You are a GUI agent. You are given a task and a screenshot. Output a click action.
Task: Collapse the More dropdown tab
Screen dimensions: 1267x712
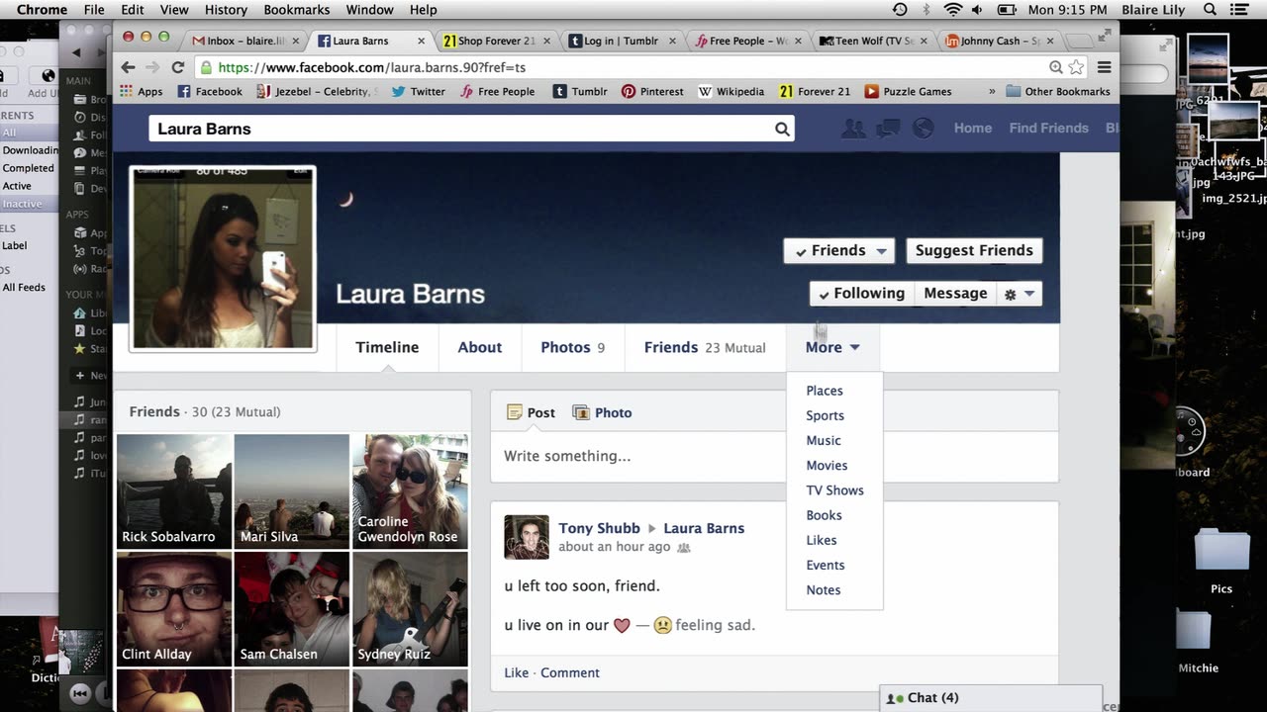click(832, 347)
